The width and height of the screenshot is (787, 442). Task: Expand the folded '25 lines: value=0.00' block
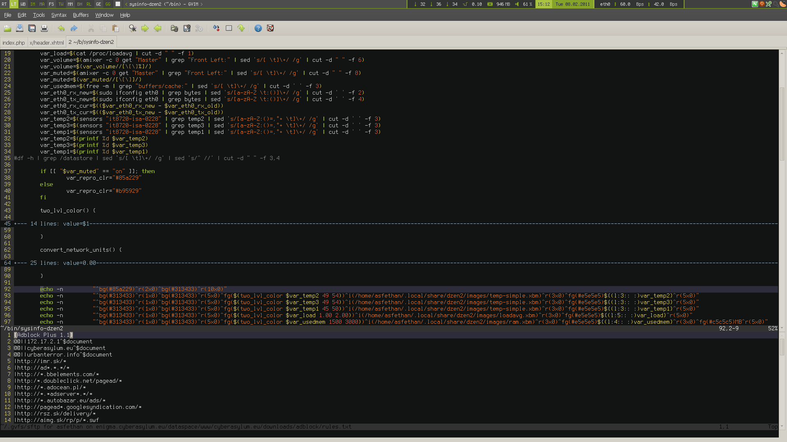(396, 263)
